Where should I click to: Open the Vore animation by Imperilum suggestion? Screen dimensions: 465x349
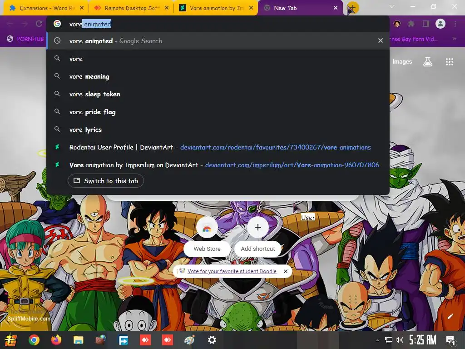[x=218, y=165]
